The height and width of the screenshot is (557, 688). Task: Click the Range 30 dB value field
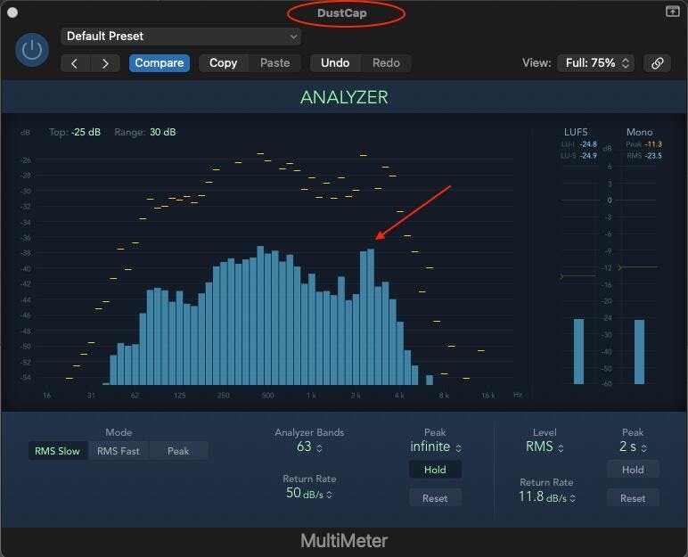click(163, 132)
